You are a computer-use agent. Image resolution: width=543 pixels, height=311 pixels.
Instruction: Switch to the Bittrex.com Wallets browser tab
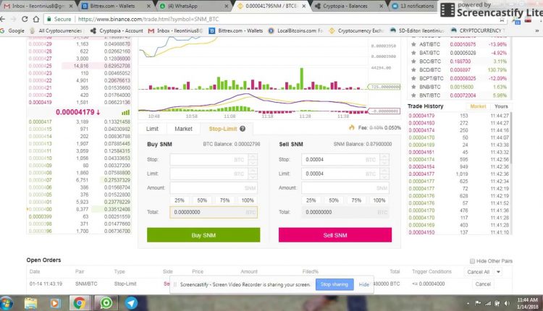coord(114,6)
